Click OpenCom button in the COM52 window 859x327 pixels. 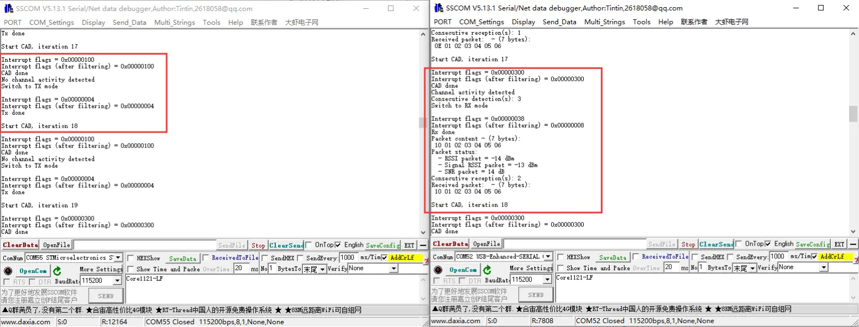click(x=463, y=270)
